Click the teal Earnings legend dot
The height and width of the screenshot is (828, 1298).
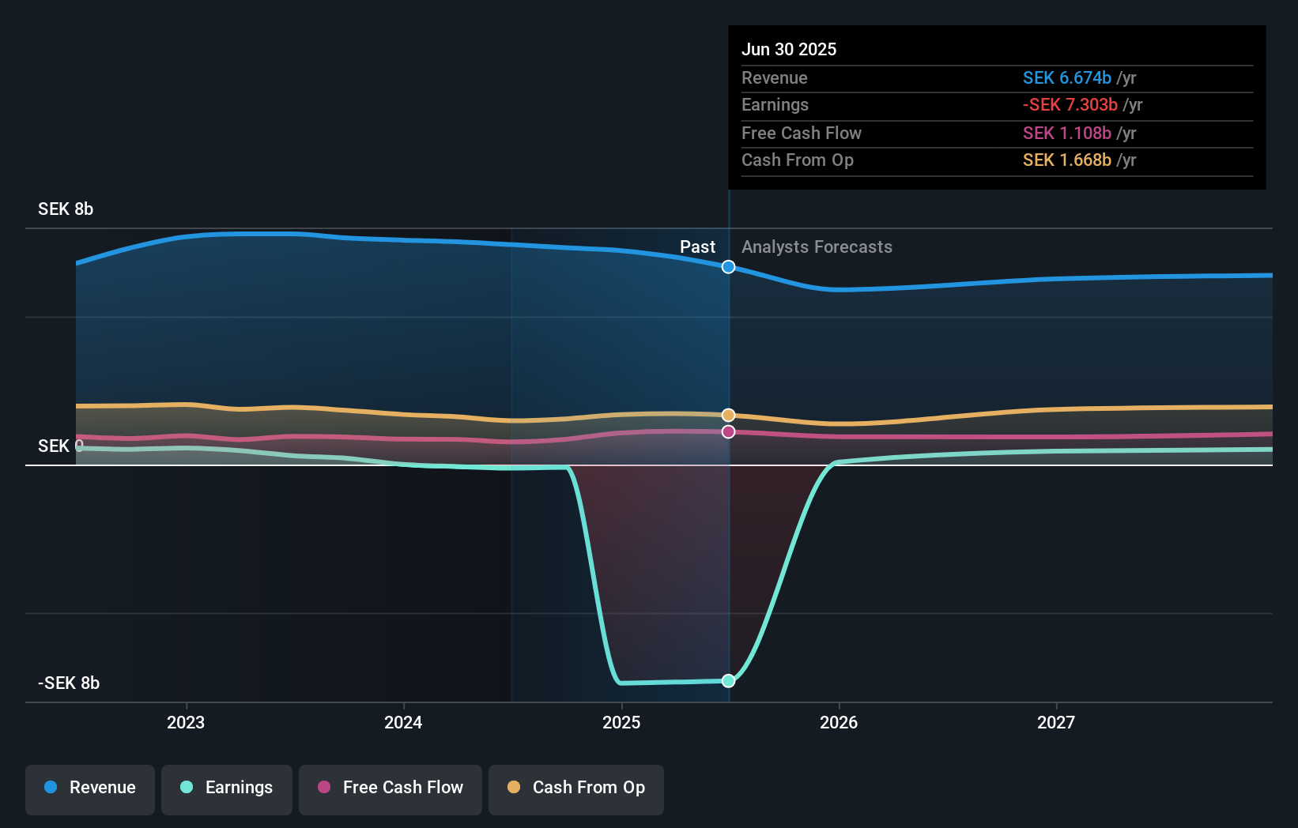[x=186, y=788]
